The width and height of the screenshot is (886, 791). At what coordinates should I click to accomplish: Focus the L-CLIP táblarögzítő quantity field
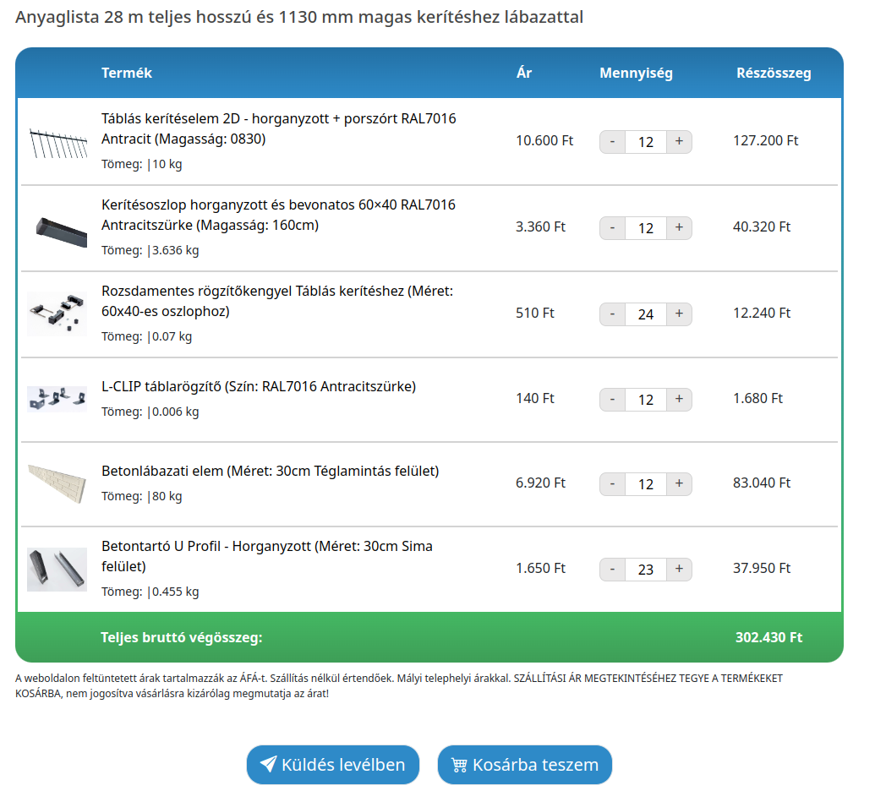pyautogui.click(x=646, y=400)
